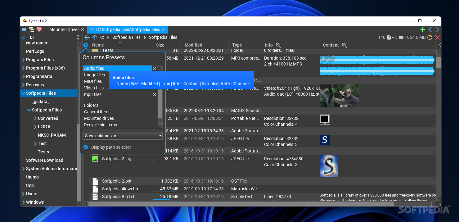This screenshot has height=222, width=459.
Task: Switch to the Mounted Drives tab
Action: [x=64, y=29]
